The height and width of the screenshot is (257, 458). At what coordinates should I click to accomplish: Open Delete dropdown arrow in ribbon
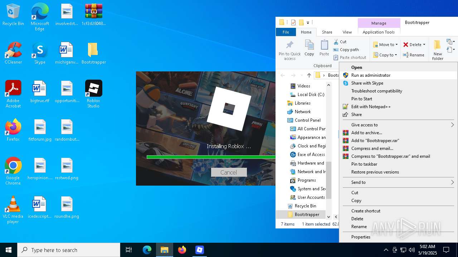coord(424,45)
